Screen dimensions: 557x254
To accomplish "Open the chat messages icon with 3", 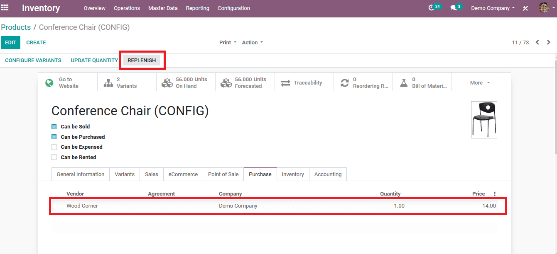I will (456, 7).
